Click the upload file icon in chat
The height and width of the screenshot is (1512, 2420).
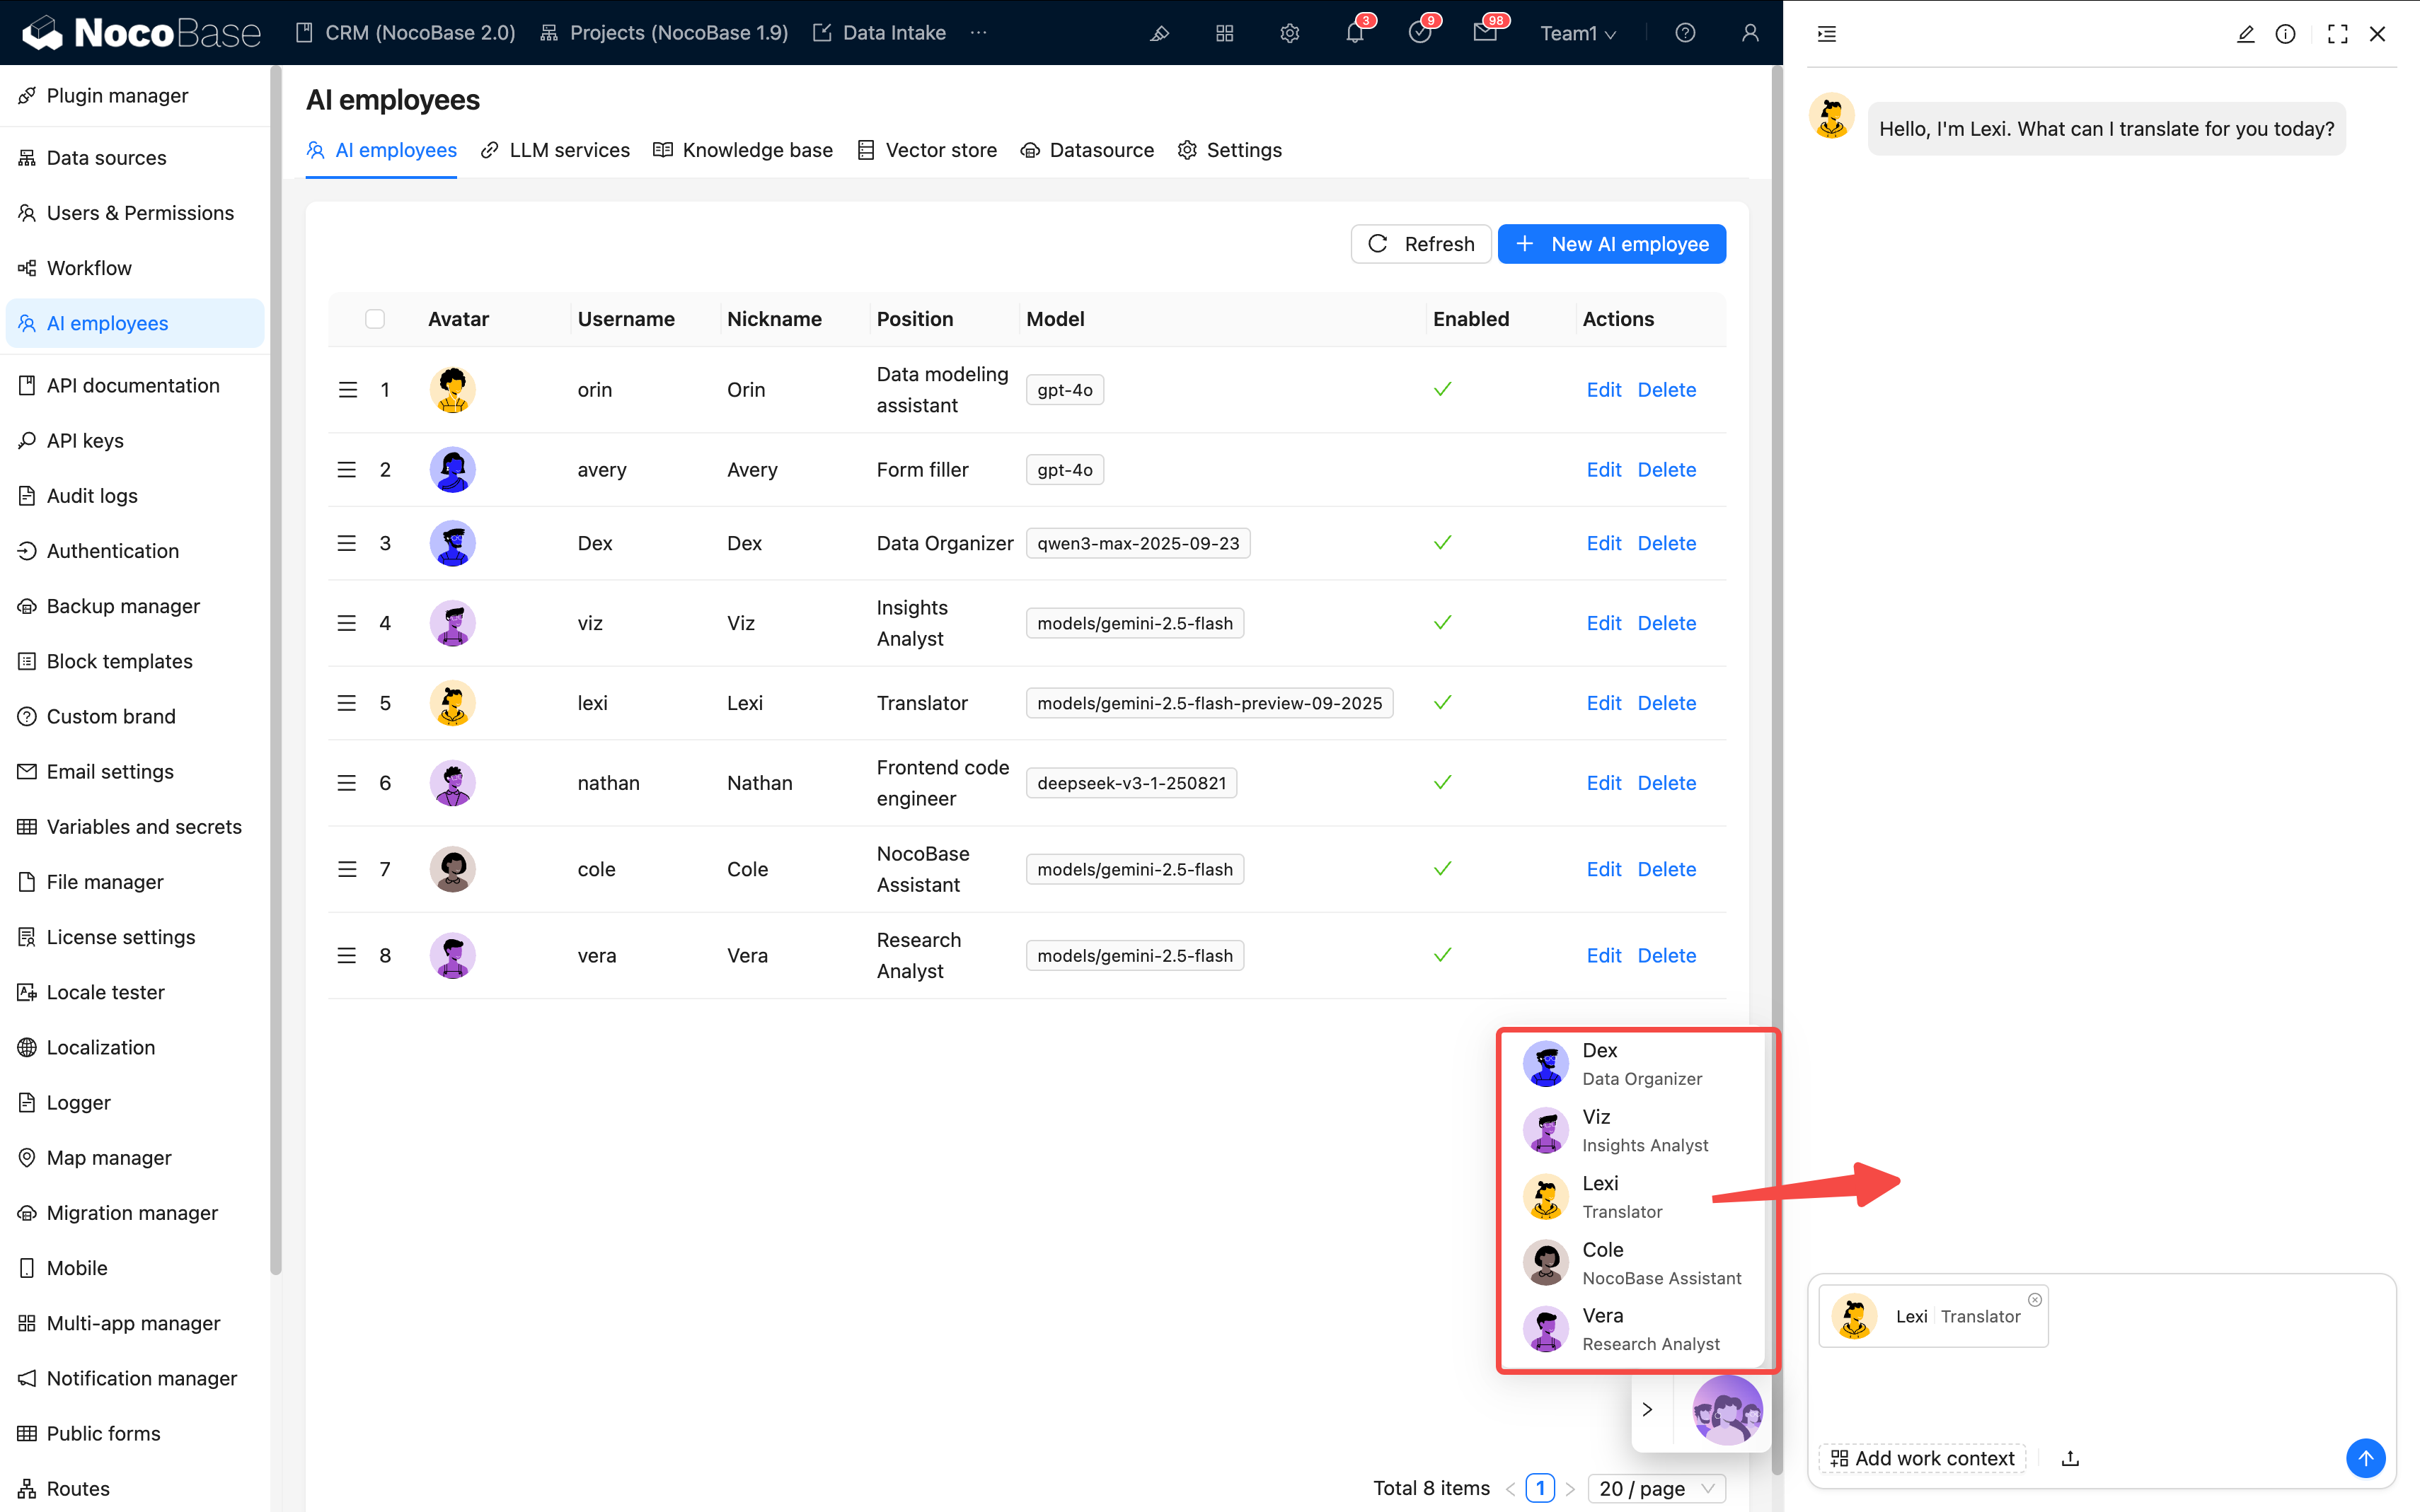pos(2070,1458)
